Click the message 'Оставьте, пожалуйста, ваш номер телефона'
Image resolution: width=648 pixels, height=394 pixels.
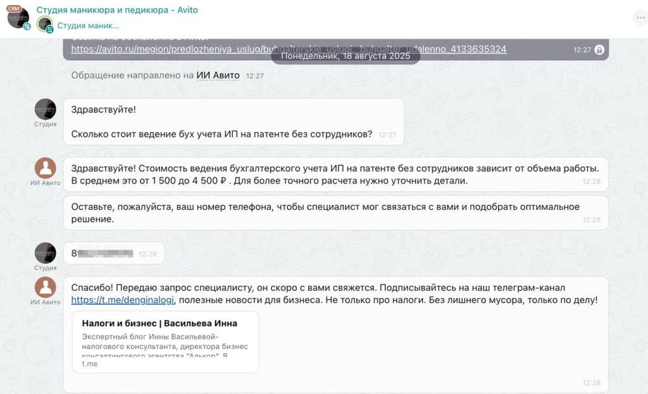pos(335,213)
